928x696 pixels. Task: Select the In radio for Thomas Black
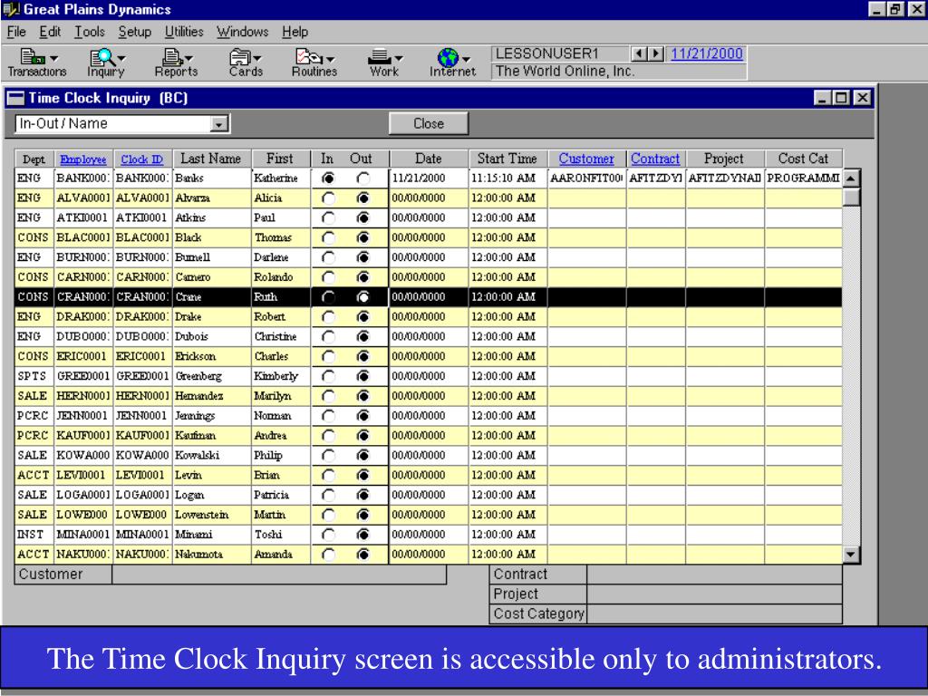point(328,238)
